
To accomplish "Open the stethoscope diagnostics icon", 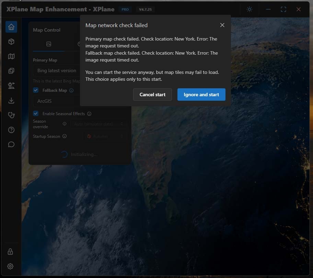I will [11, 115].
